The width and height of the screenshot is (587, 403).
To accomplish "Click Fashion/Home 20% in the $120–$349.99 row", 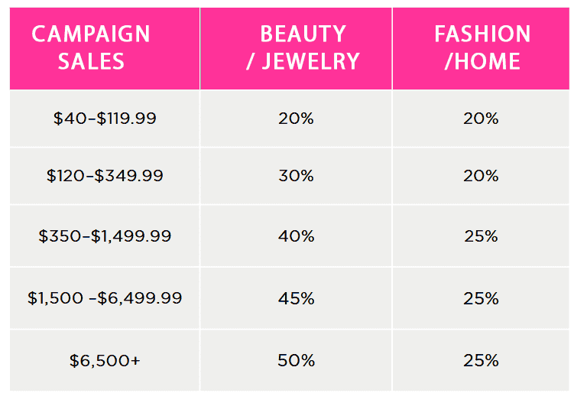I will pos(481,176).
